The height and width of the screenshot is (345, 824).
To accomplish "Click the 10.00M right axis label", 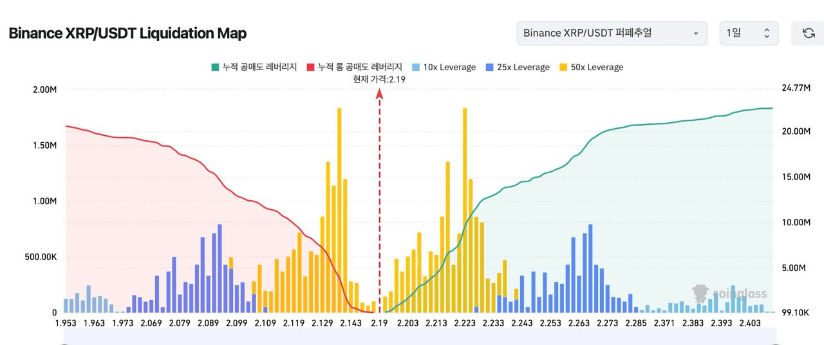I will coord(796,222).
